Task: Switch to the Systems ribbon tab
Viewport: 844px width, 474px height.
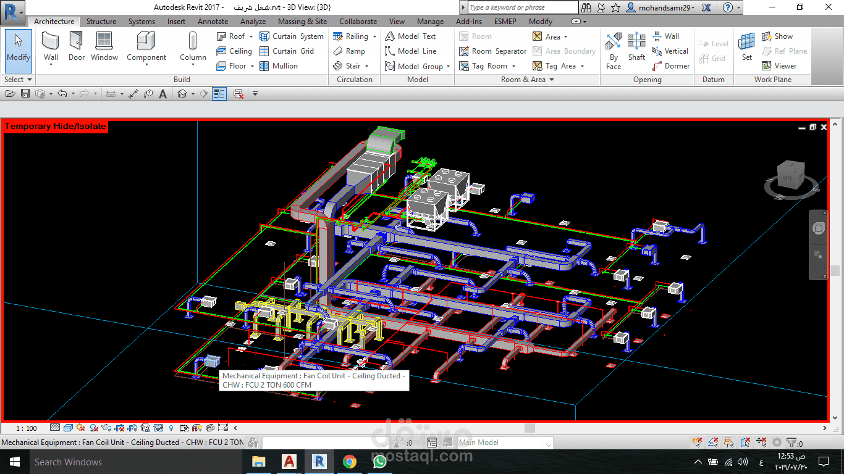Action: 141,22
